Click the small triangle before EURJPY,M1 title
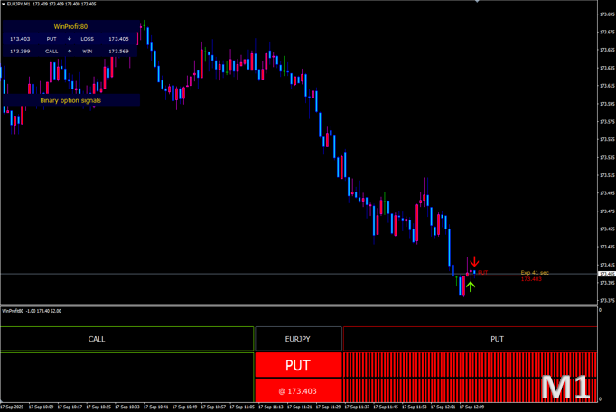 (4, 4)
